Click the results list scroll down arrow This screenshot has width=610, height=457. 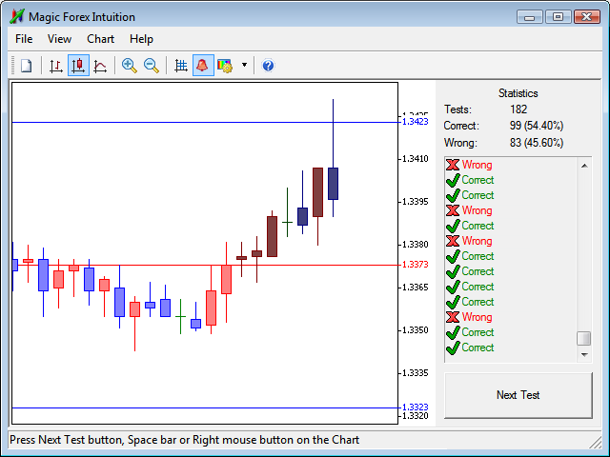point(584,354)
